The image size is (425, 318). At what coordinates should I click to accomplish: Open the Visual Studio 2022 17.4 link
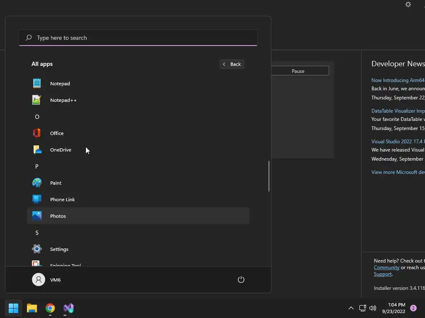[398, 142]
